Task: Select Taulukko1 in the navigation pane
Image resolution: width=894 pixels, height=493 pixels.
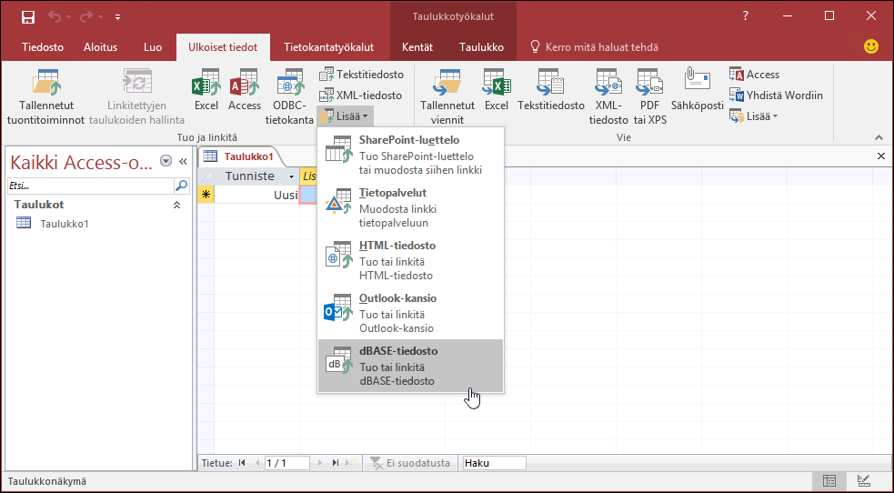Action: point(65,224)
